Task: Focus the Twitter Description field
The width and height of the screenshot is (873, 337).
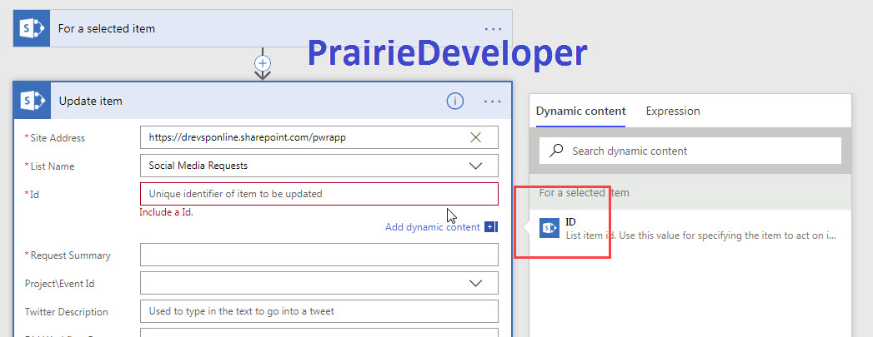Action: pos(319,311)
